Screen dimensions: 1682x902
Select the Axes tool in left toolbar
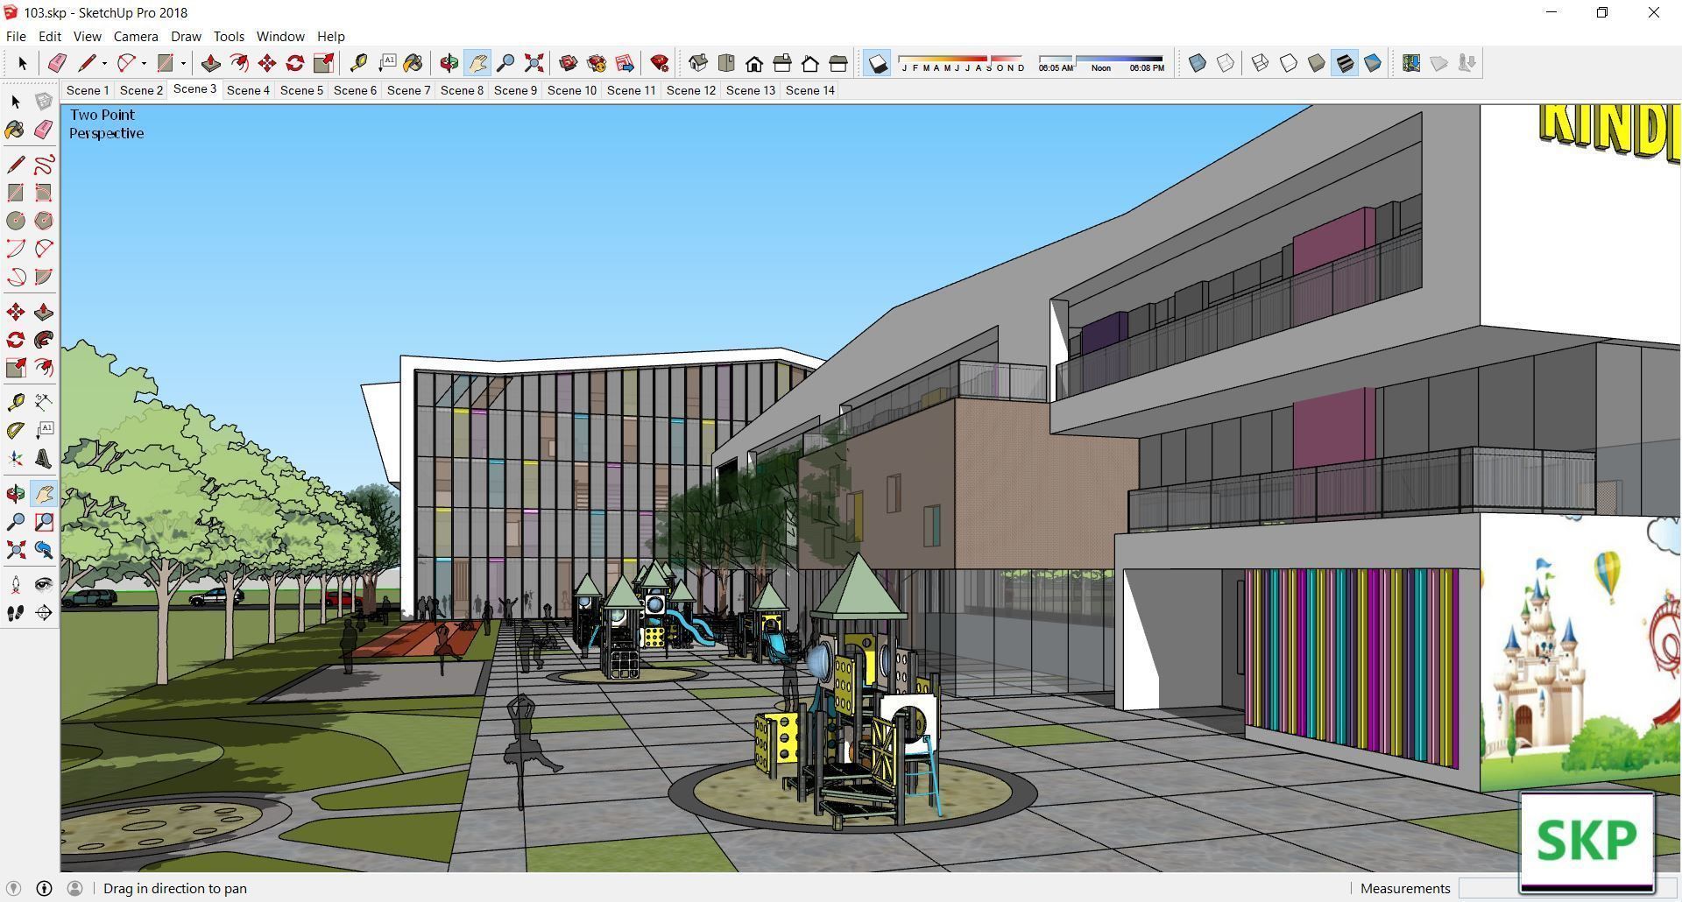pyautogui.click(x=16, y=459)
